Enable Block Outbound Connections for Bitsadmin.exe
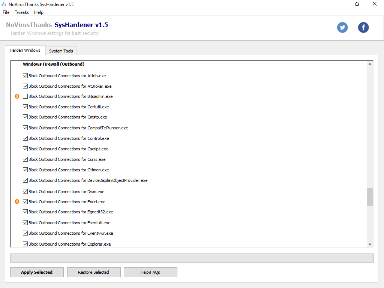384x288 pixels. (x=25, y=96)
